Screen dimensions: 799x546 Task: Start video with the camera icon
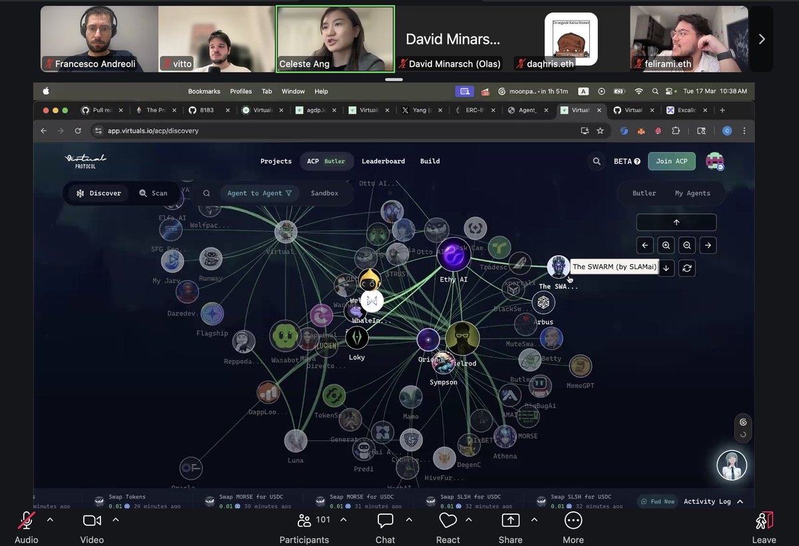(92, 520)
